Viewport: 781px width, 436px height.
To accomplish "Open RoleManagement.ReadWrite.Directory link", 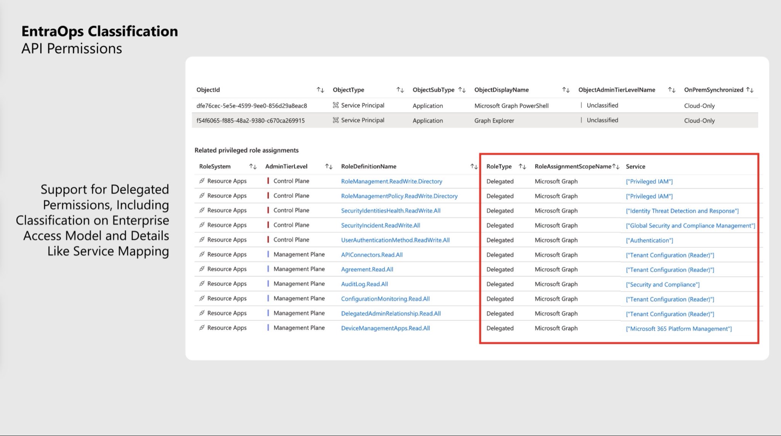I will (391, 181).
